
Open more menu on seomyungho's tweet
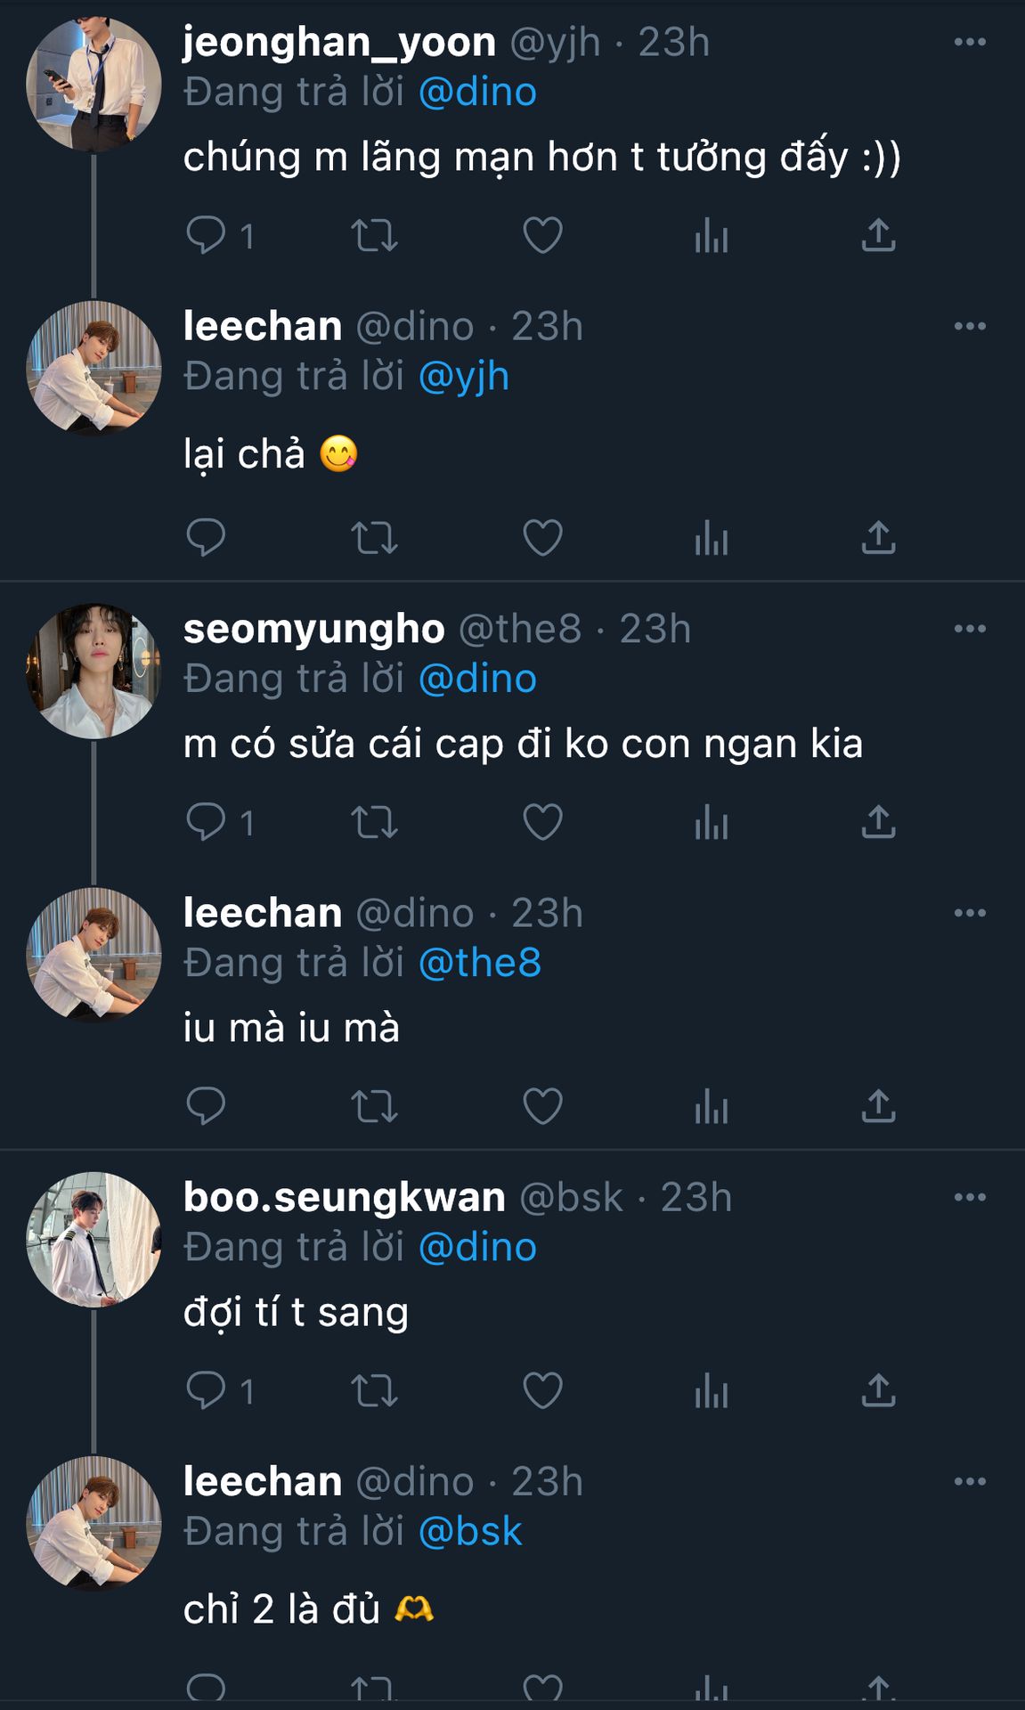click(x=969, y=629)
